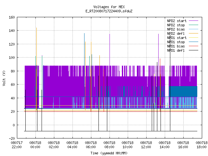The image size is (208, 156).
Task: Click the 'NPD2 stop' legend label
Action: [176, 25]
